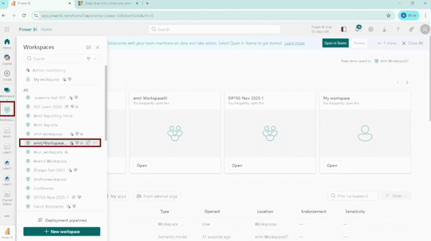The width and height of the screenshot is (431, 241).
Task: Click the New workspace button
Action: pos(61,232)
